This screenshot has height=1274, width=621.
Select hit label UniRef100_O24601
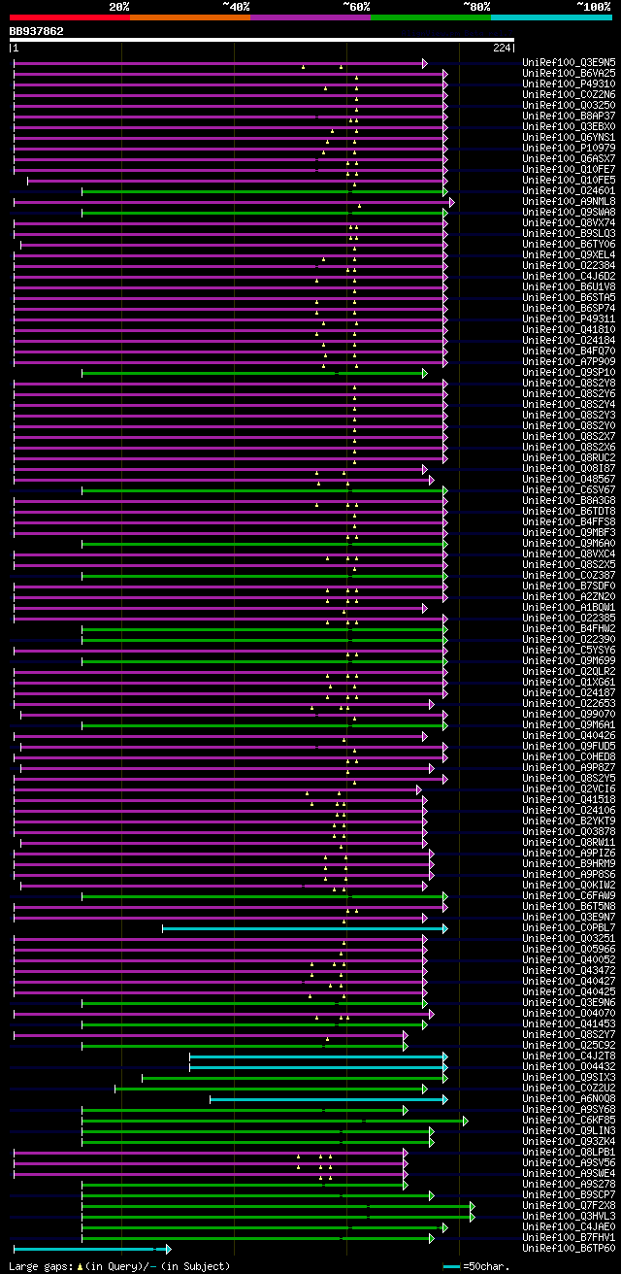coord(569,190)
